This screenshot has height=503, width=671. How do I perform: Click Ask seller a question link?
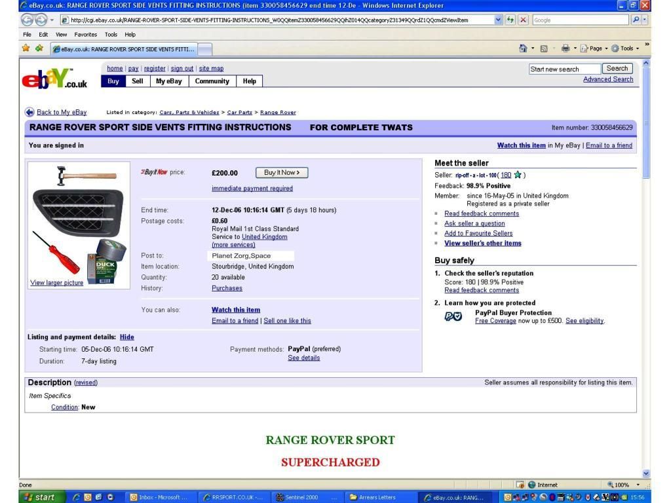click(x=474, y=223)
